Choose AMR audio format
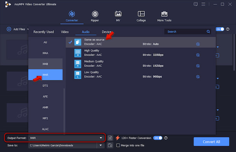 (45, 107)
